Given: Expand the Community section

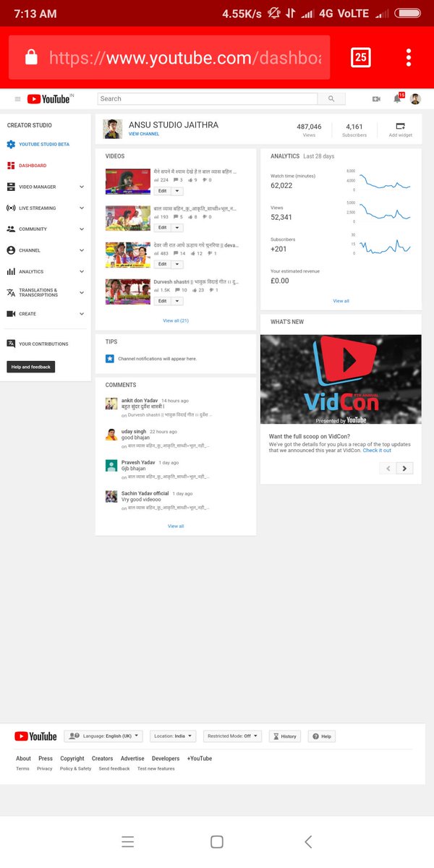Looking at the screenshot, I should 81,229.
